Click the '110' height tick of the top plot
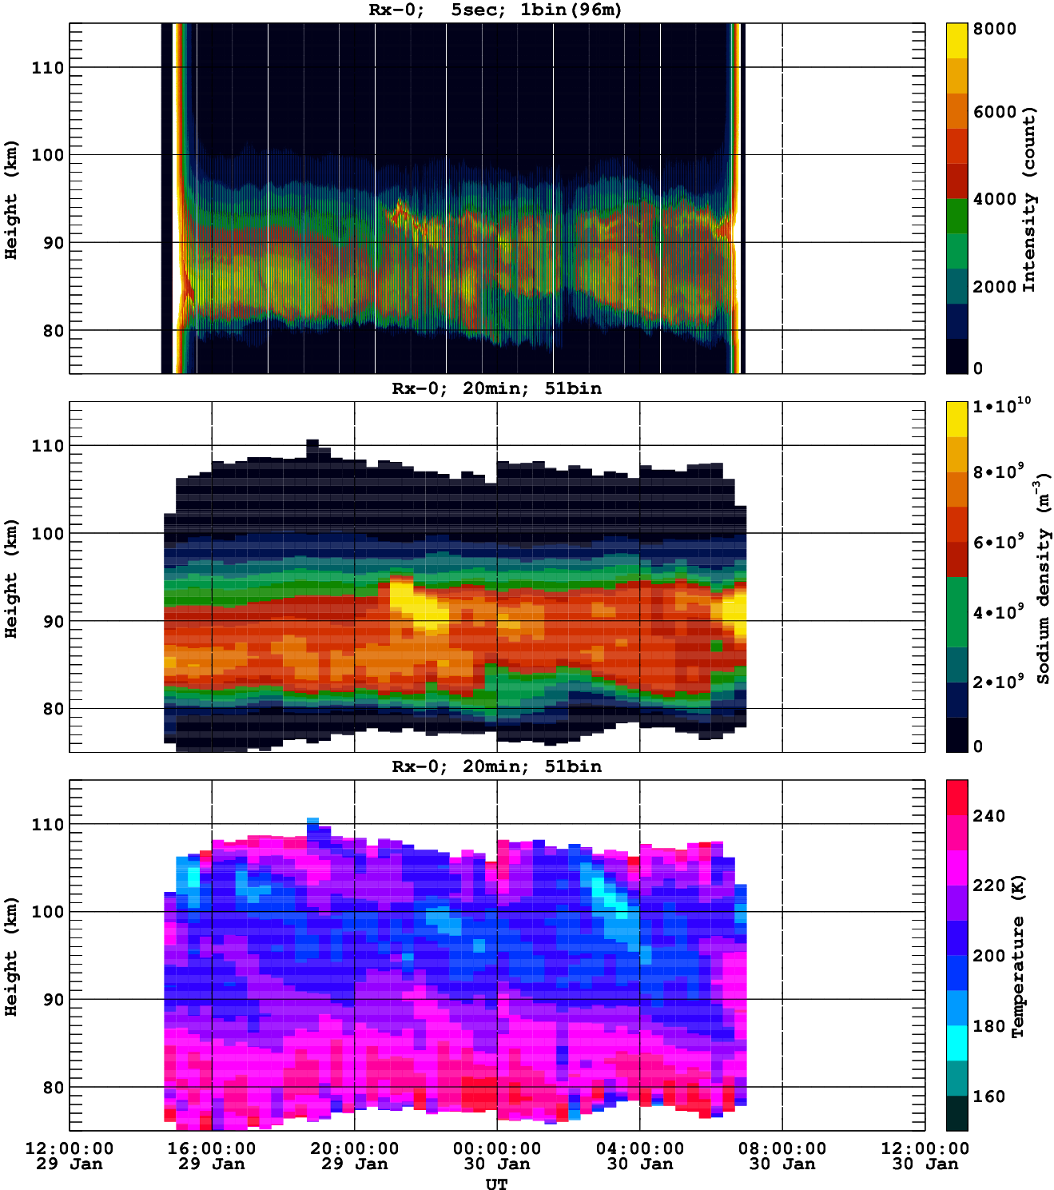 coord(48,68)
